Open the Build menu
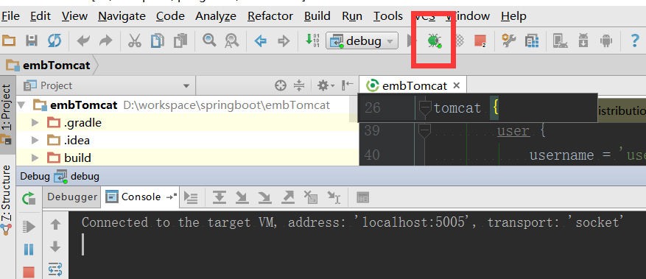This screenshot has height=279, width=646. tap(317, 16)
